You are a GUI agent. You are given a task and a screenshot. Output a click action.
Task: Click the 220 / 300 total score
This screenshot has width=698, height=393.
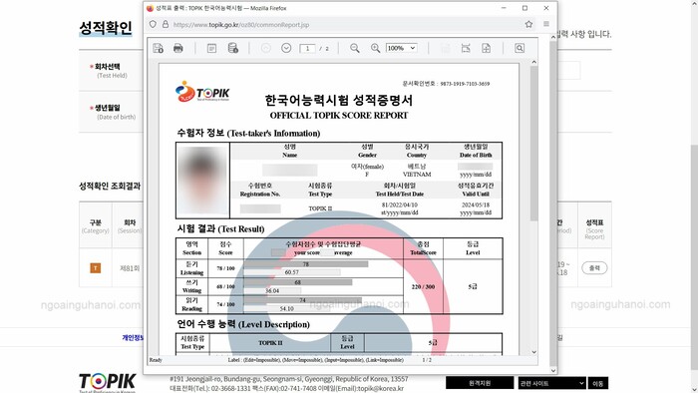(423, 286)
